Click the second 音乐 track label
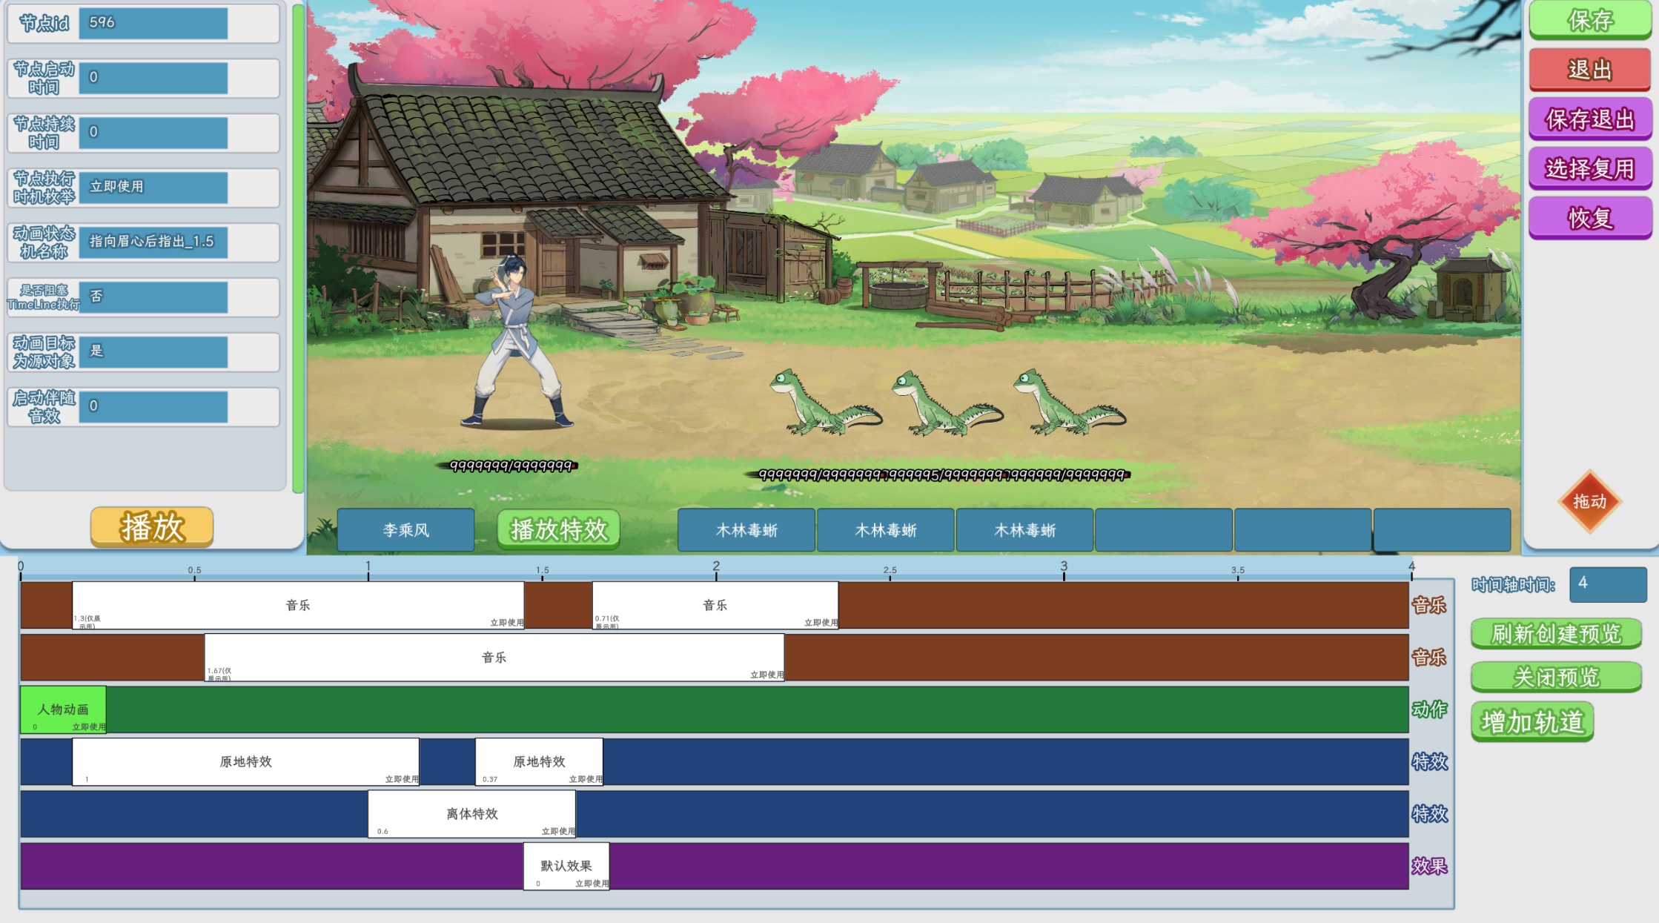Image resolution: width=1659 pixels, height=923 pixels. click(1429, 657)
